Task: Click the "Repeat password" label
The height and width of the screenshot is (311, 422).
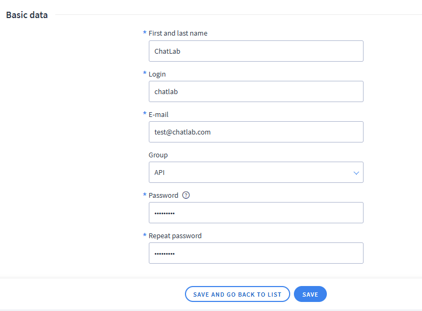Action: (175, 236)
